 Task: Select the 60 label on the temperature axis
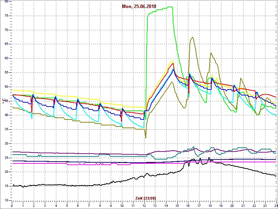tap(6, 58)
